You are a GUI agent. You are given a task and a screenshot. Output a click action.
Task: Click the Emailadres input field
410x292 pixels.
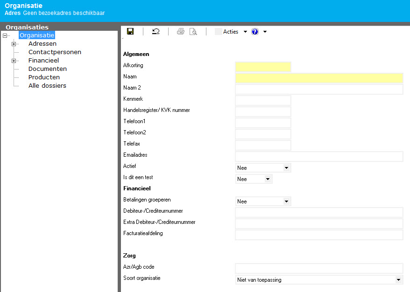click(319, 156)
